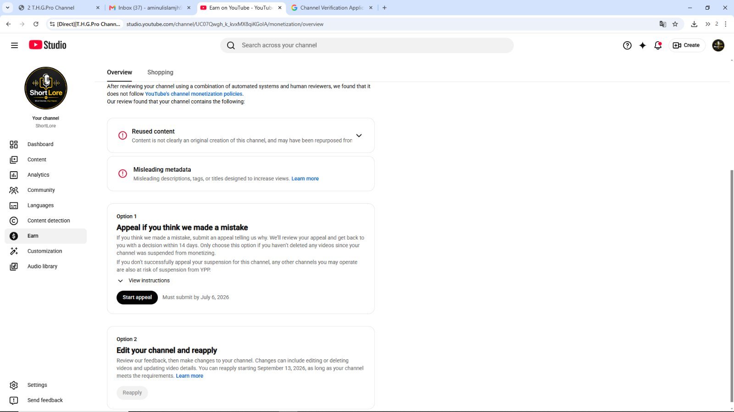Click the address bar URL
This screenshot has width=734, height=412.
(225, 24)
